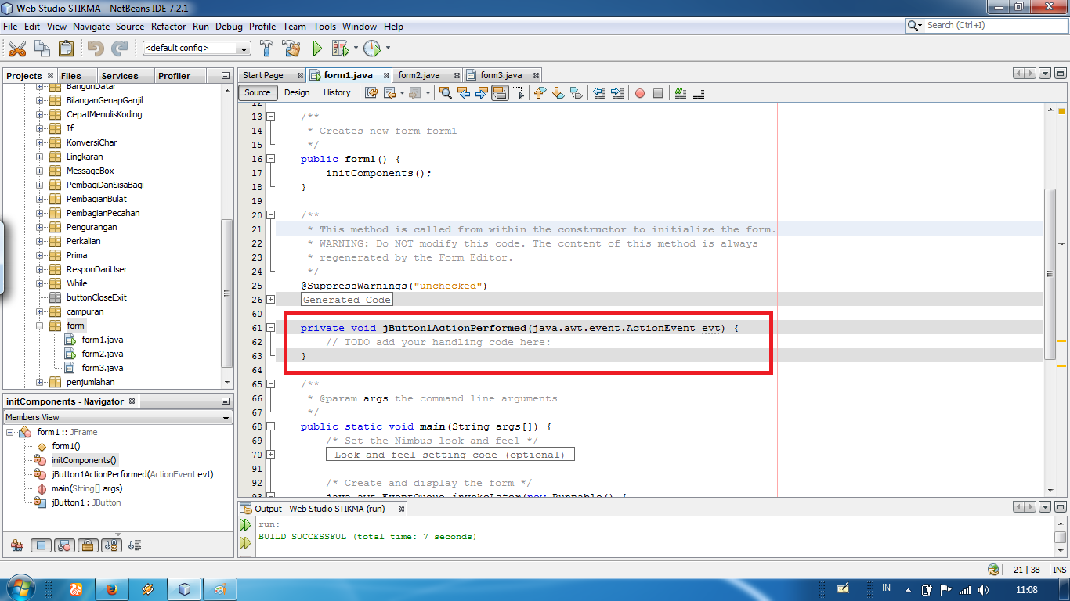Build the project using the hammer icon
The height and width of the screenshot is (601, 1070).
tap(266, 48)
